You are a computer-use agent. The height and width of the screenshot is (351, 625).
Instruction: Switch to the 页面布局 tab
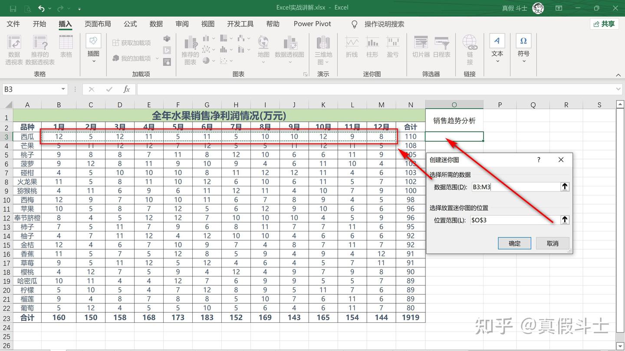click(98, 24)
